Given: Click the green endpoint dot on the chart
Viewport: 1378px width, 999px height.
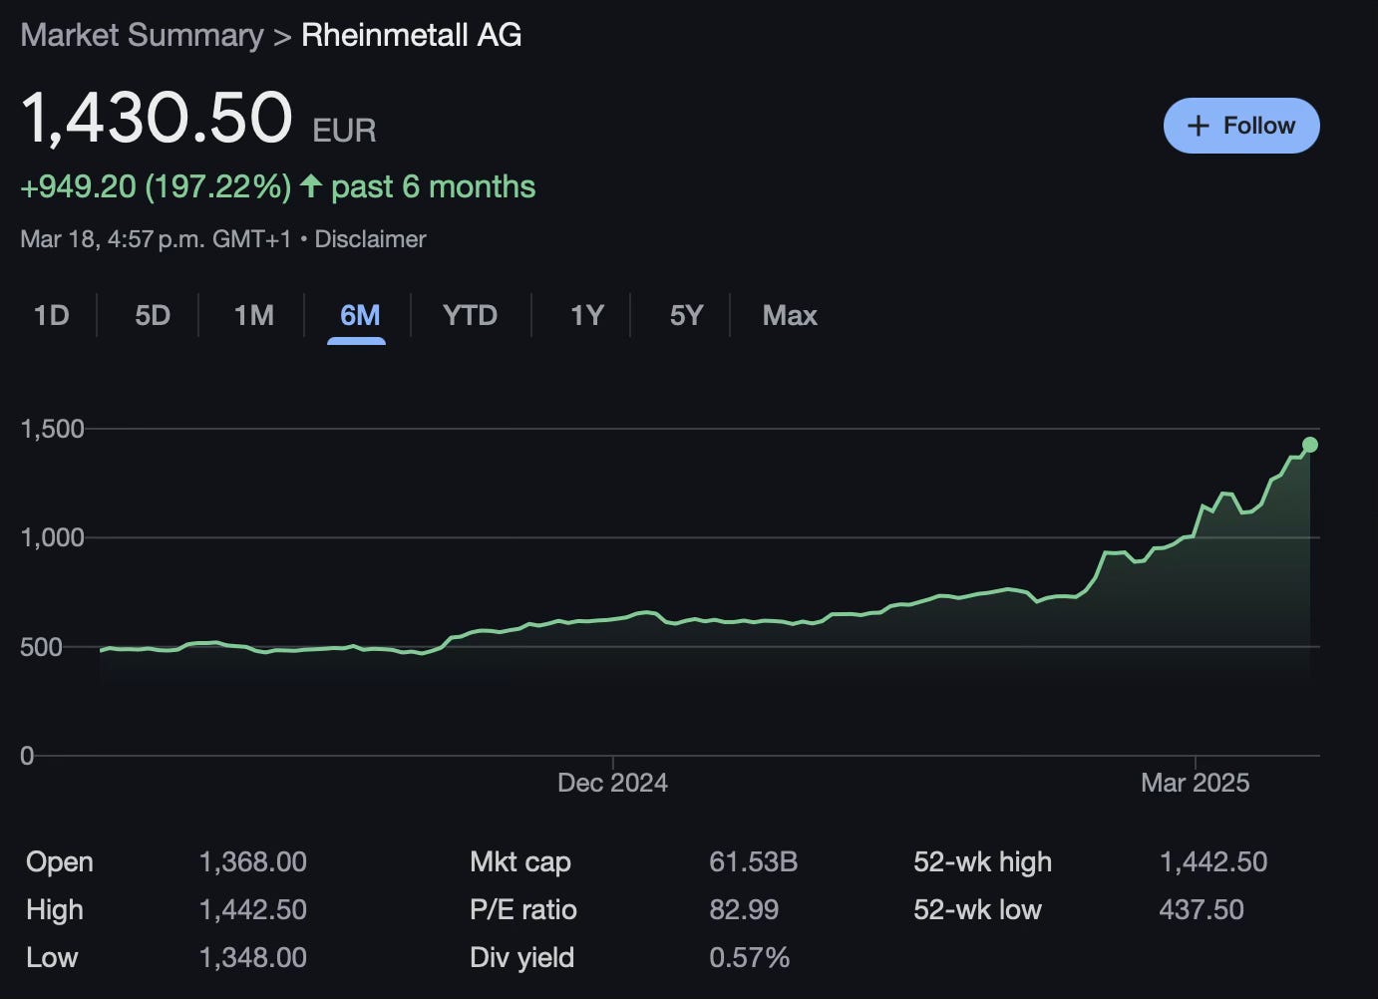Looking at the screenshot, I should pos(1310,445).
